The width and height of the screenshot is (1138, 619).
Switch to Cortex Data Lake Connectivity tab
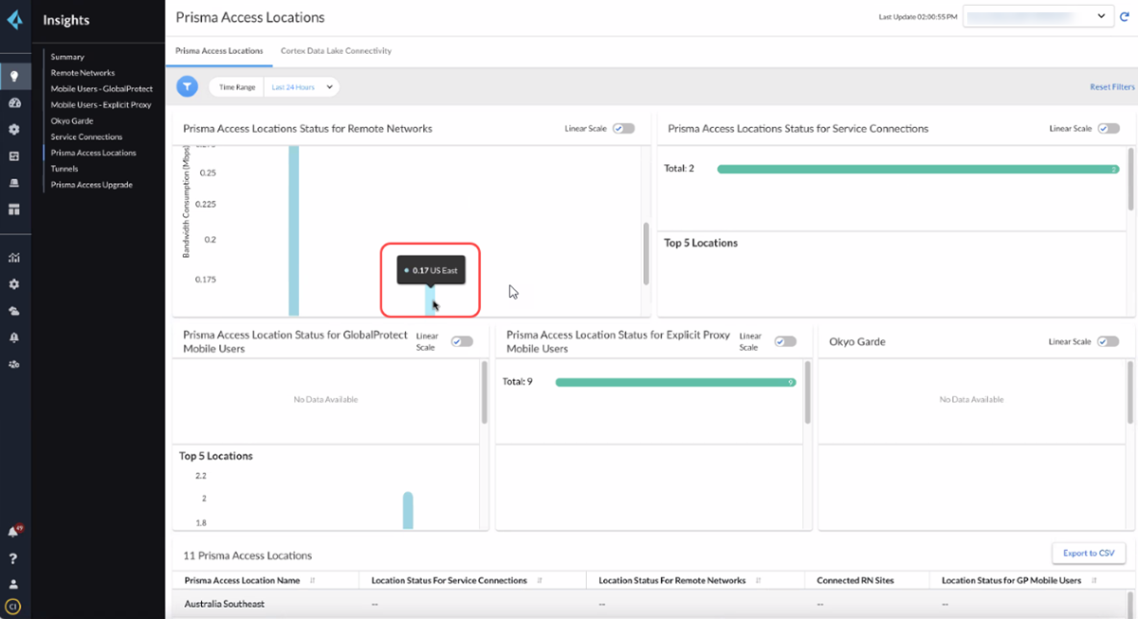coord(336,51)
